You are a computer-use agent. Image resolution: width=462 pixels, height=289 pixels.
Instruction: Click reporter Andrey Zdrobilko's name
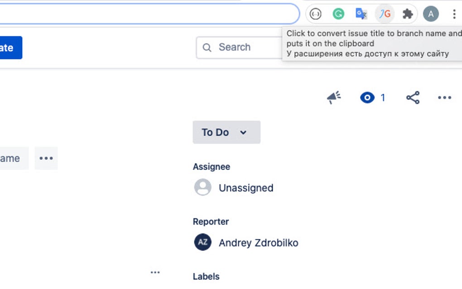click(x=258, y=242)
